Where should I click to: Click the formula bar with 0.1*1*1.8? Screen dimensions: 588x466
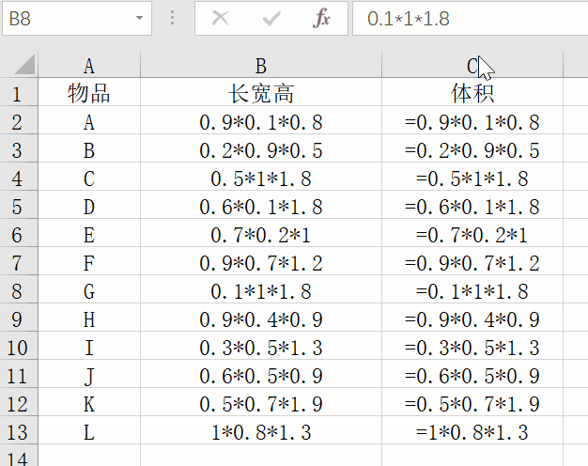(471, 19)
